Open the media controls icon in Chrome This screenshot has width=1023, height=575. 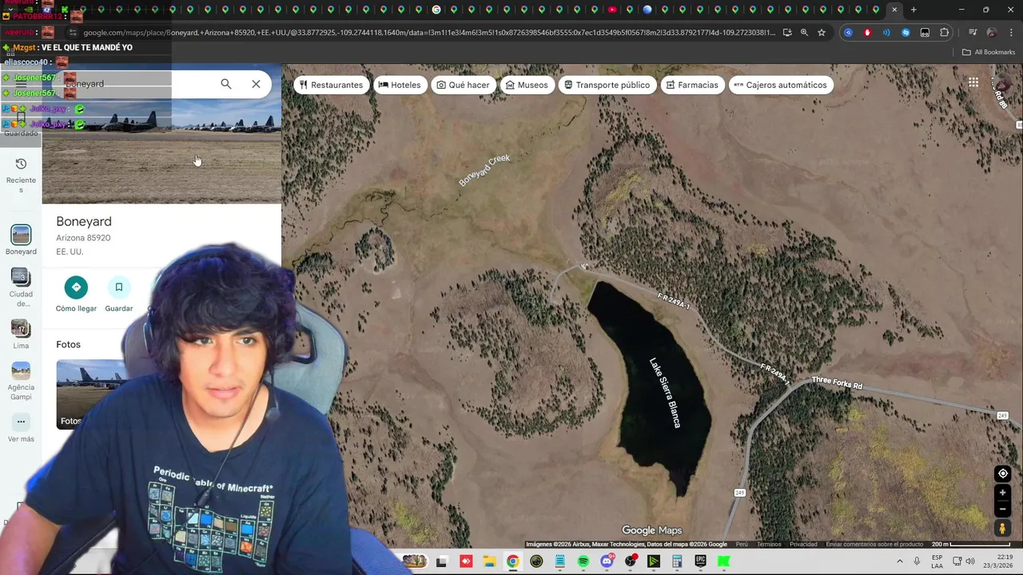[x=973, y=33]
